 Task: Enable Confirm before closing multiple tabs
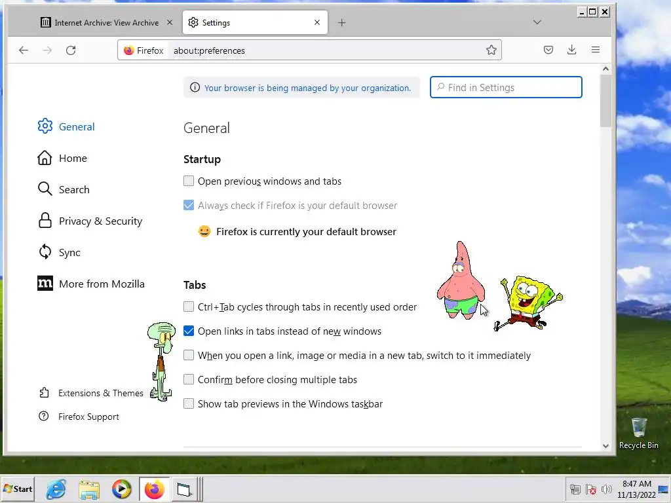189,379
